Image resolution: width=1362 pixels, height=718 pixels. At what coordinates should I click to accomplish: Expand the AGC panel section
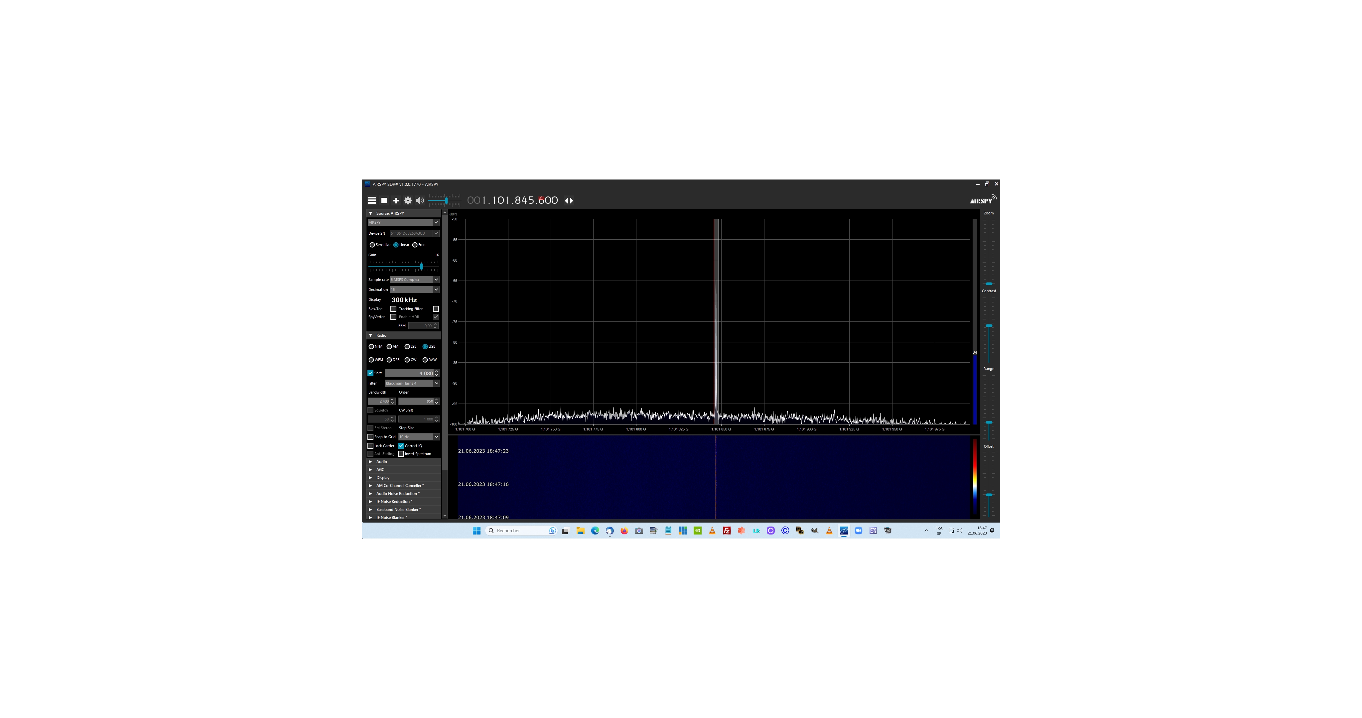[x=380, y=469]
